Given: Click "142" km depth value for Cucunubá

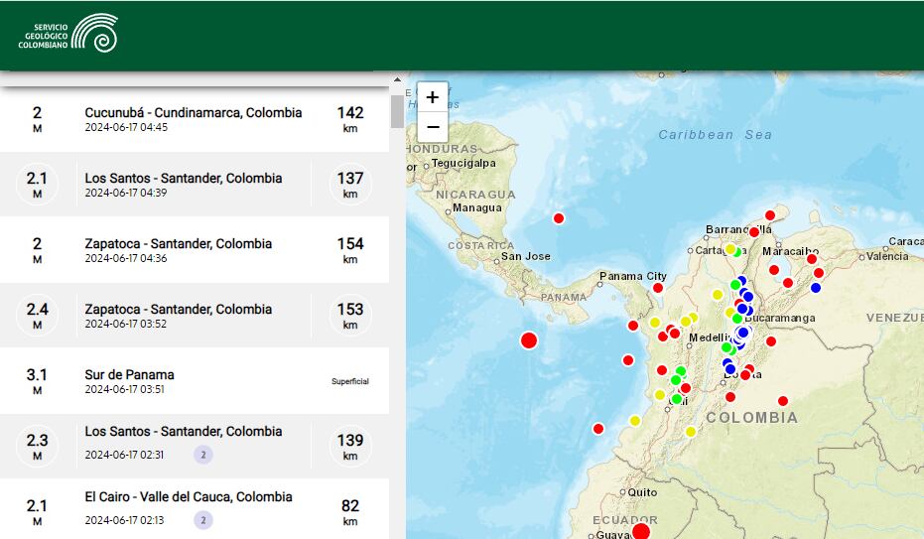Looking at the screenshot, I should point(350,112).
